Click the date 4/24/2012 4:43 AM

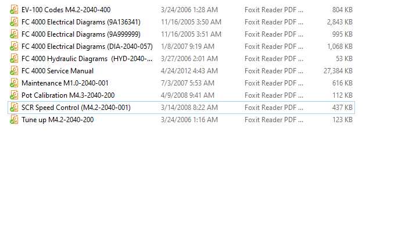point(189,71)
